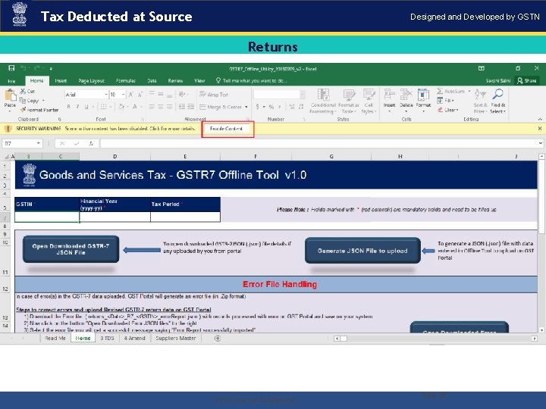Click the Tell me what you want search box
The image size is (546, 409).
click(x=252, y=81)
